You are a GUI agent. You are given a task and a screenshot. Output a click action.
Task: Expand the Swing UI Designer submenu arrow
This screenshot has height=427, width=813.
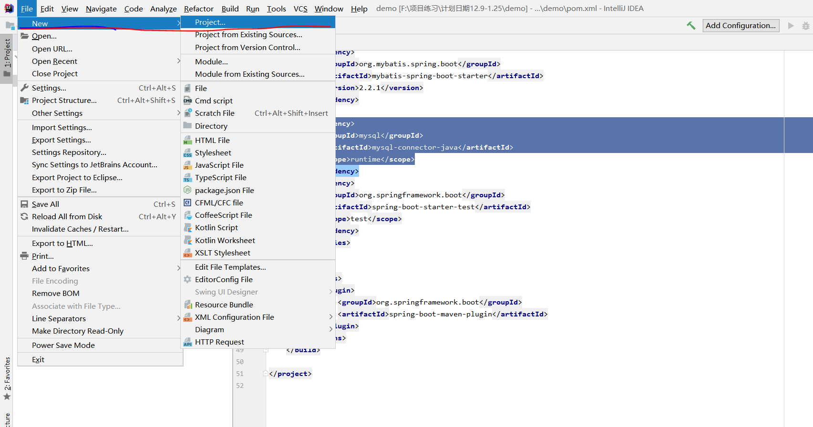pos(331,292)
